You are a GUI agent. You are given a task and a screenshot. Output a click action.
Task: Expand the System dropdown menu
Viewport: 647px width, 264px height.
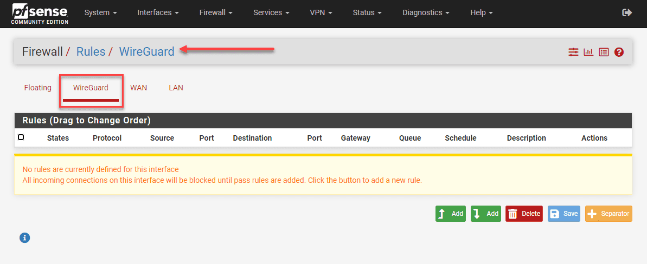click(x=101, y=12)
